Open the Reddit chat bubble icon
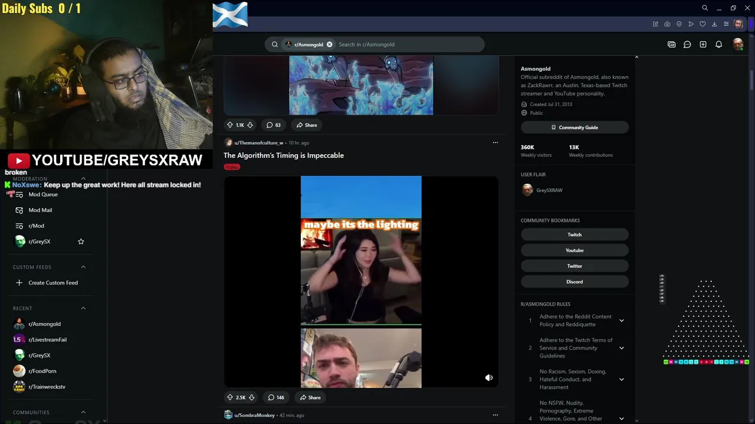755x424 pixels. coord(687,44)
